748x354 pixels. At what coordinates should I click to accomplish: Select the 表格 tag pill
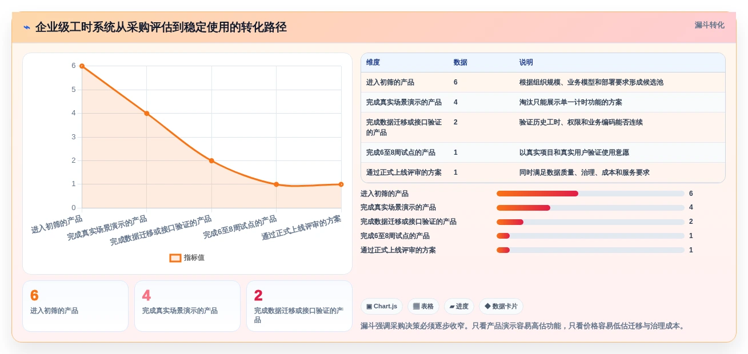click(x=423, y=307)
